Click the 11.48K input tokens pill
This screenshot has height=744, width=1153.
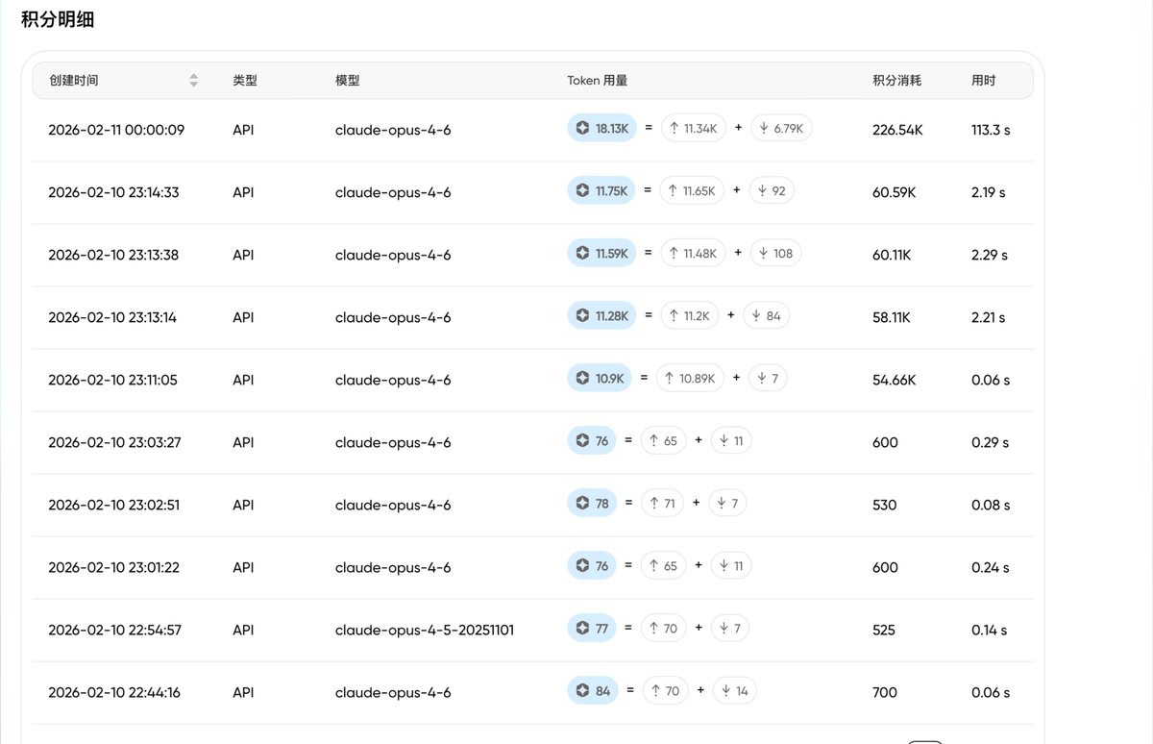[x=694, y=254]
